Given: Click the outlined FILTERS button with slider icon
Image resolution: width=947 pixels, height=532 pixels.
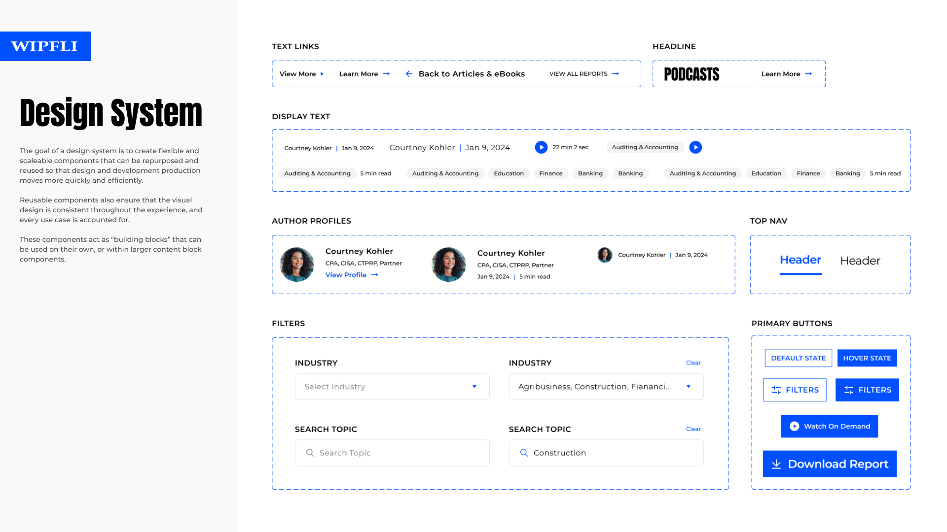Looking at the screenshot, I should coord(795,390).
